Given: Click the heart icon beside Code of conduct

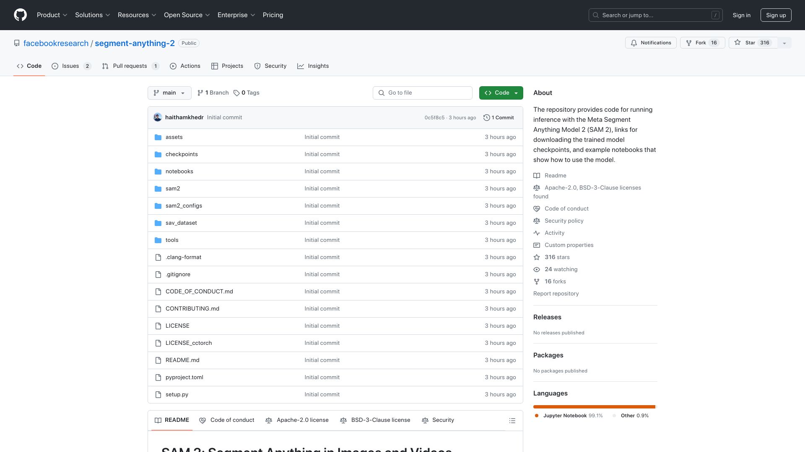Looking at the screenshot, I should tap(537, 209).
